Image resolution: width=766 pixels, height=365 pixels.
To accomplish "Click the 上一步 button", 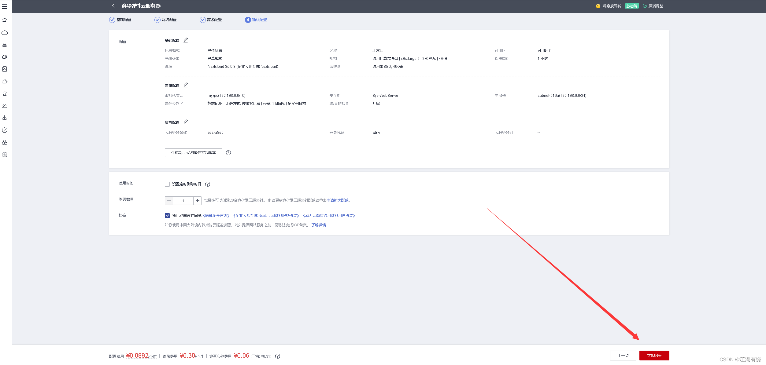I will point(623,356).
